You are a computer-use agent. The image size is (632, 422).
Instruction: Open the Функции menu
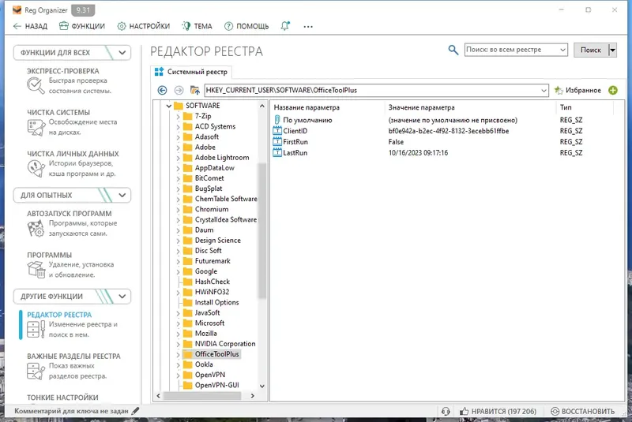(x=82, y=26)
